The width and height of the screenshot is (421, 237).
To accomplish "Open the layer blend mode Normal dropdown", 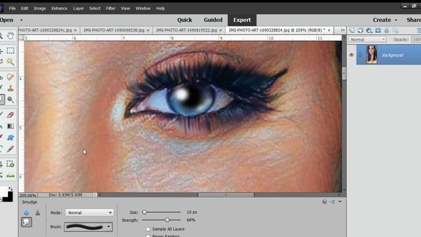I will click(x=367, y=39).
